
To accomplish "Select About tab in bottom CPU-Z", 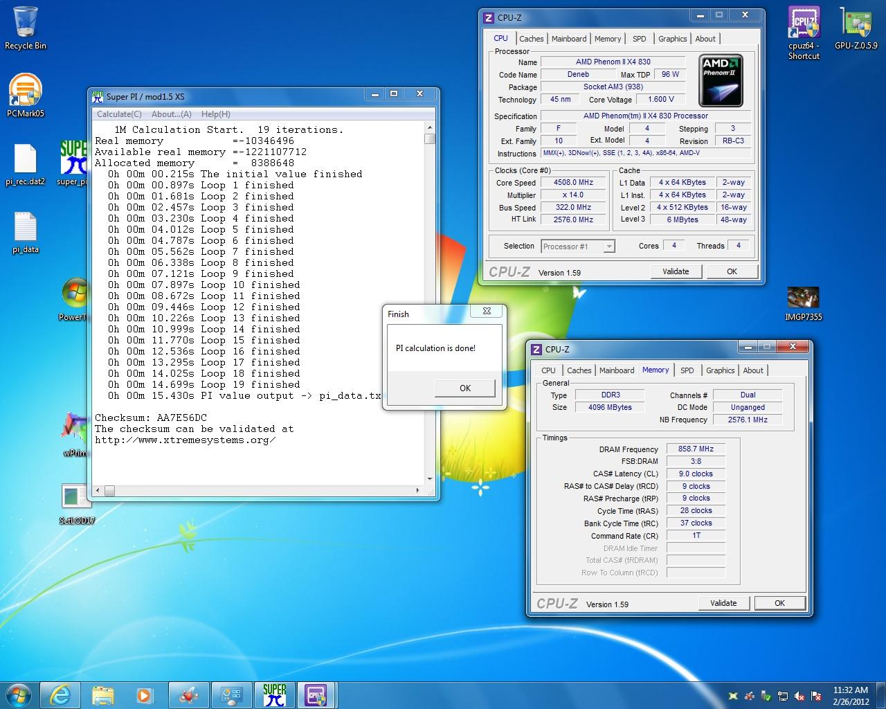I will (753, 370).
